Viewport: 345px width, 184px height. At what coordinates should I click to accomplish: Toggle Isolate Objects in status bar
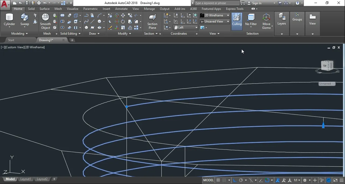pos(322,180)
